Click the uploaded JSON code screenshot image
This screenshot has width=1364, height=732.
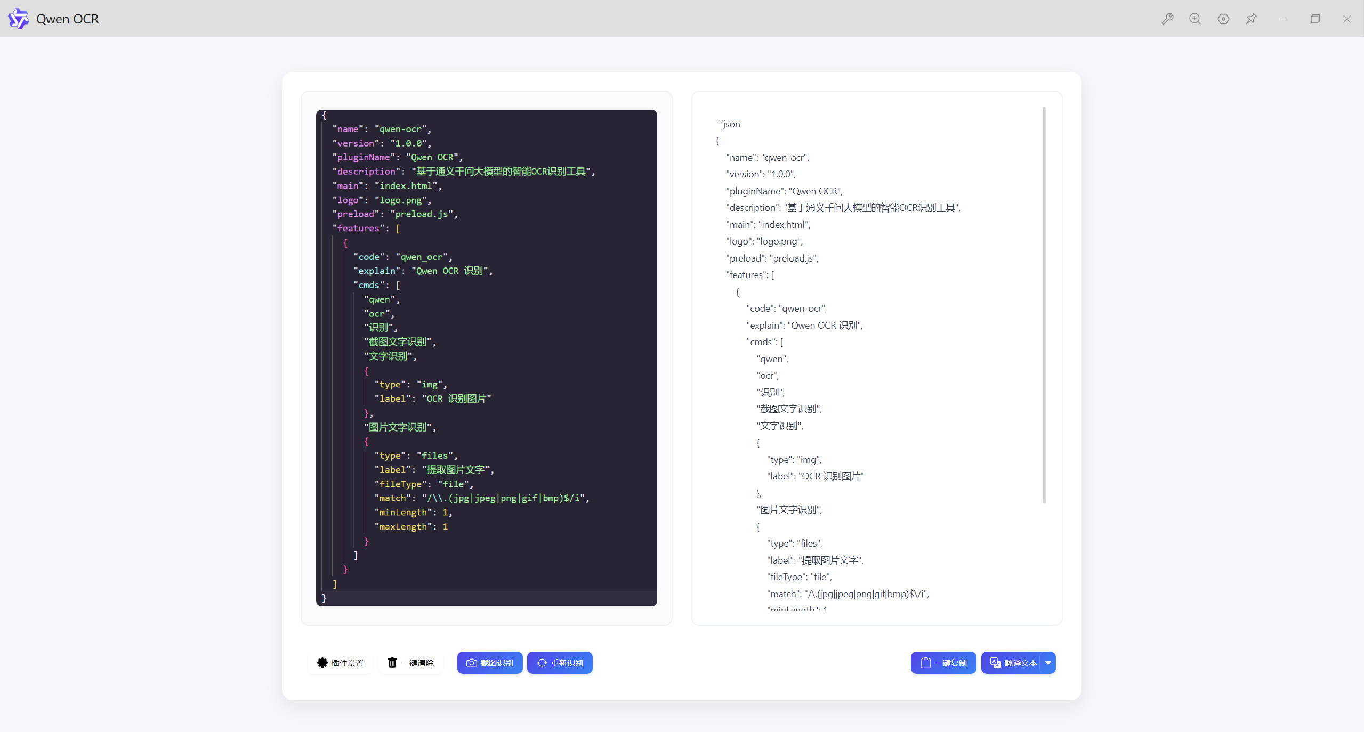(x=487, y=358)
